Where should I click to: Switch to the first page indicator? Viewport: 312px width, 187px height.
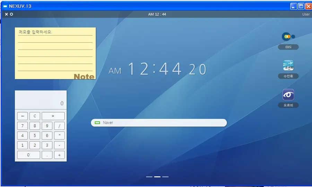pos(149,177)
